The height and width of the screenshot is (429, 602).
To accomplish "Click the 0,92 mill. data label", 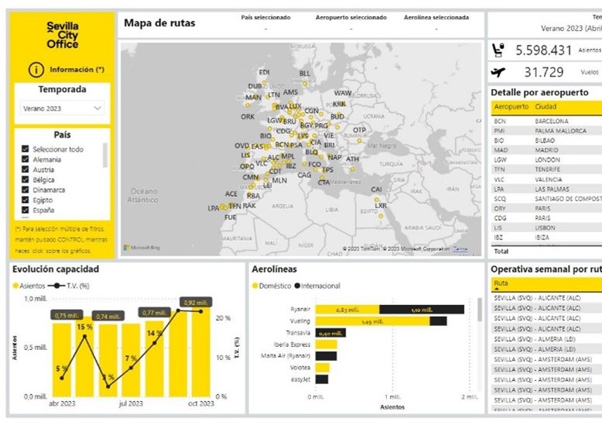I will pyautogui.click(x=196, y=303).
